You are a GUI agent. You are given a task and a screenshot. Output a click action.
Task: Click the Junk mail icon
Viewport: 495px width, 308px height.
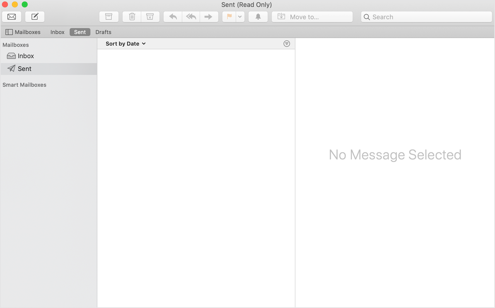[150, 17]
